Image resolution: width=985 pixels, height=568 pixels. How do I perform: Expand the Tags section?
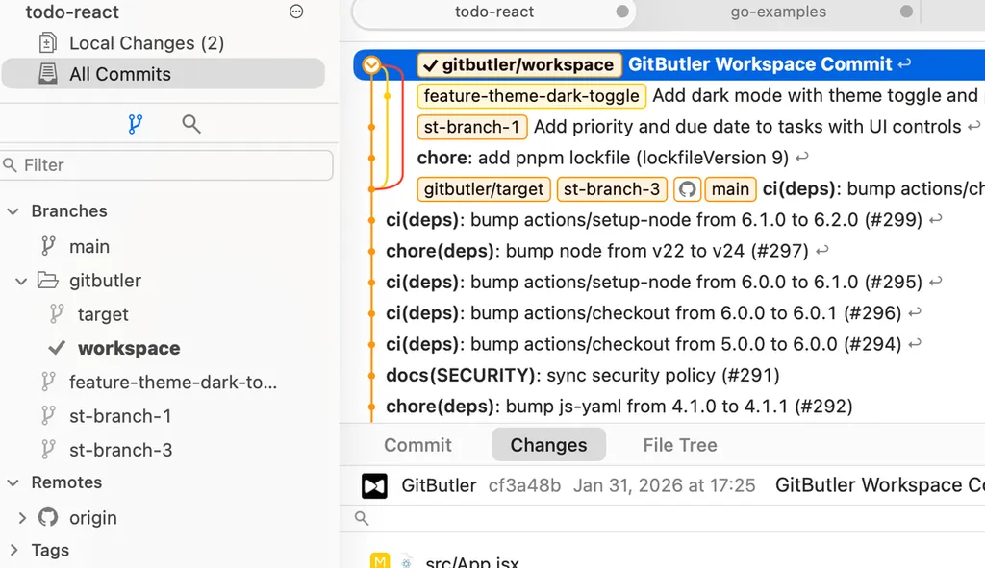point(13,551)
